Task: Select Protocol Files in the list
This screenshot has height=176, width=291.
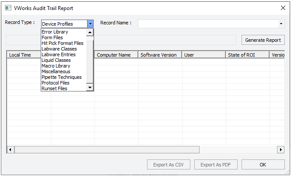Action: pyautogui.click(x=63, y=83)
